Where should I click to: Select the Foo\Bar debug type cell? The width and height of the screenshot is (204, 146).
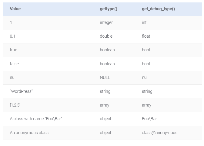(x=149, y=119)
